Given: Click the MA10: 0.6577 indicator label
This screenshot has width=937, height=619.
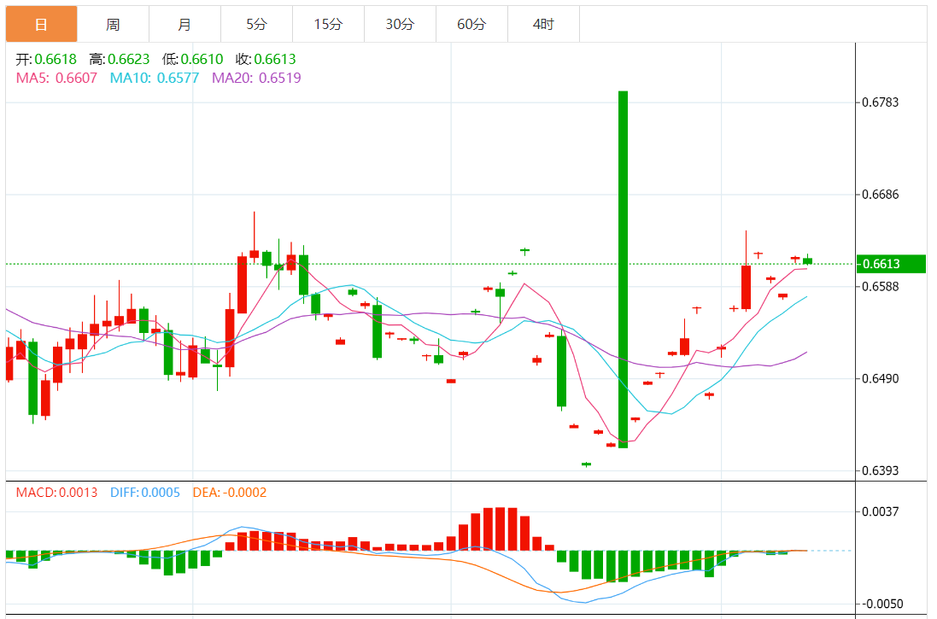Looking at the screenshot, I should (x=155, y=78).
